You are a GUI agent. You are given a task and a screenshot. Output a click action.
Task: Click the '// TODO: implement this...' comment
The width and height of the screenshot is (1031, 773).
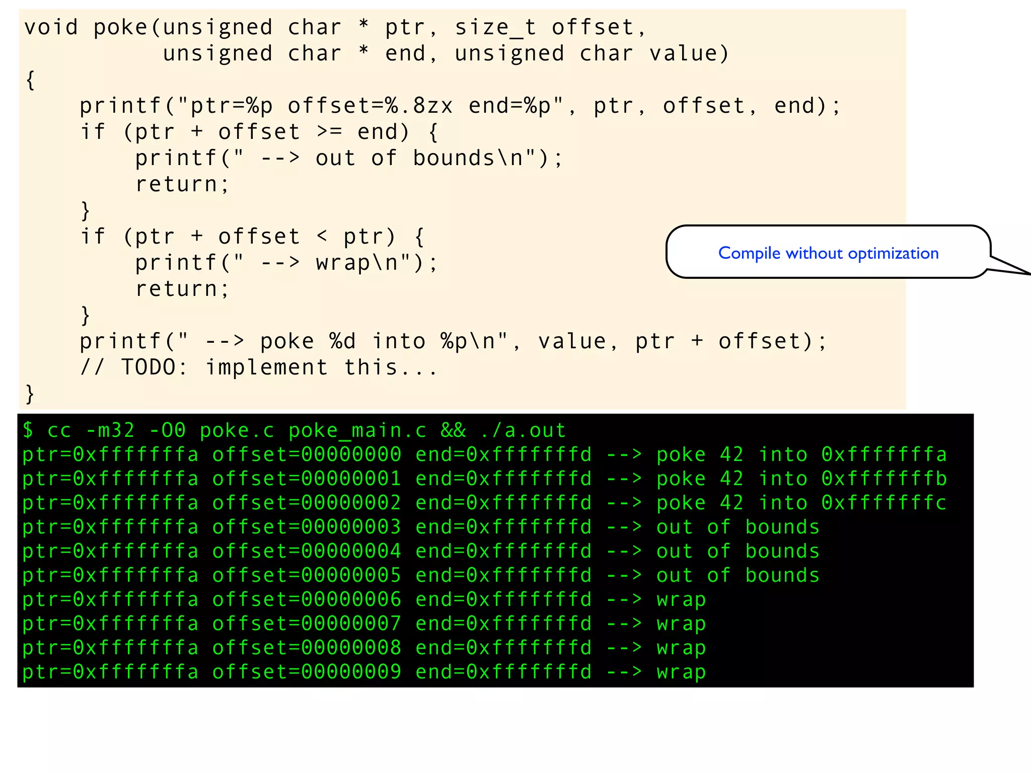click(x=259, y=367)
